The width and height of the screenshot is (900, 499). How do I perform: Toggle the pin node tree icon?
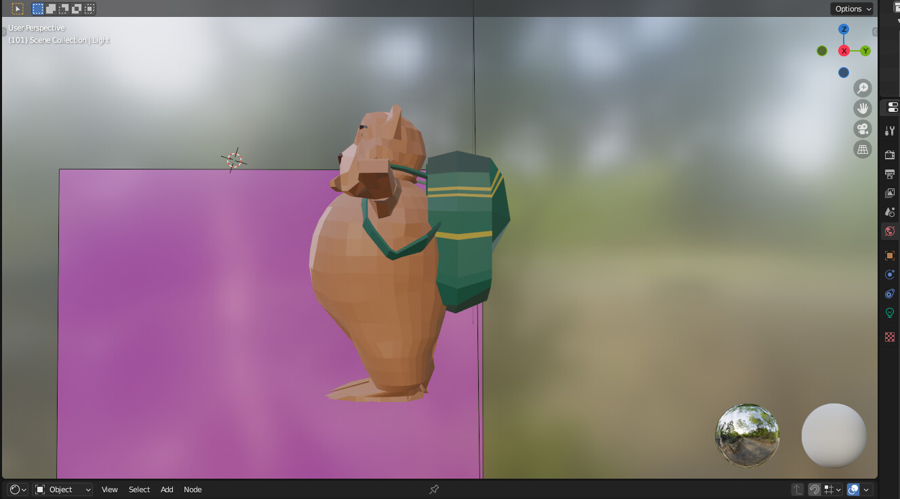(434, 490)
